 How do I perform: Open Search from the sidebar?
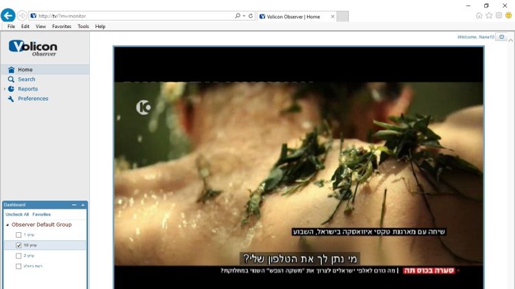point(26,79)
